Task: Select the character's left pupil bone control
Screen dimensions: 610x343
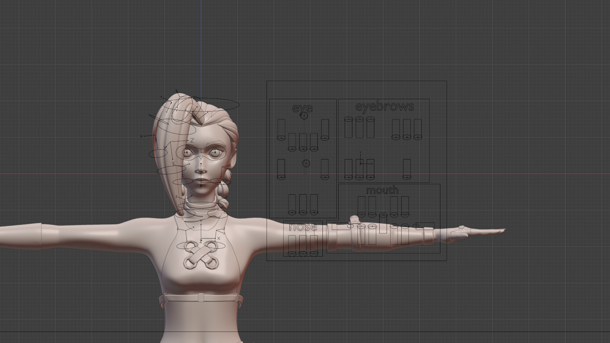Action: click(x=215, y=153)
